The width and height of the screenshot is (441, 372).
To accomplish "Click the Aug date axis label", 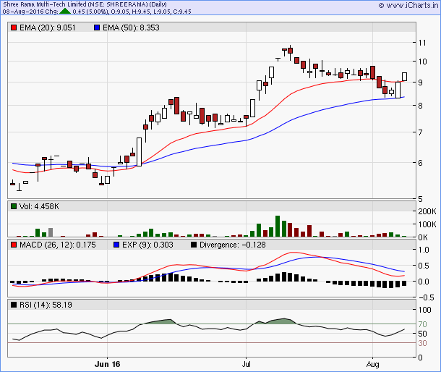I will coord(372,364).
